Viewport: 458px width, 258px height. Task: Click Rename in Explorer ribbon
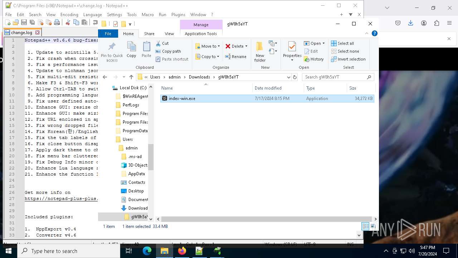click(x=236, y=57)
